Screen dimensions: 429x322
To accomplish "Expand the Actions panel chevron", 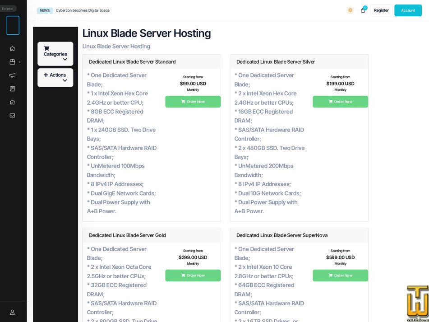I will pyautogui.click(x=65, y=81).
